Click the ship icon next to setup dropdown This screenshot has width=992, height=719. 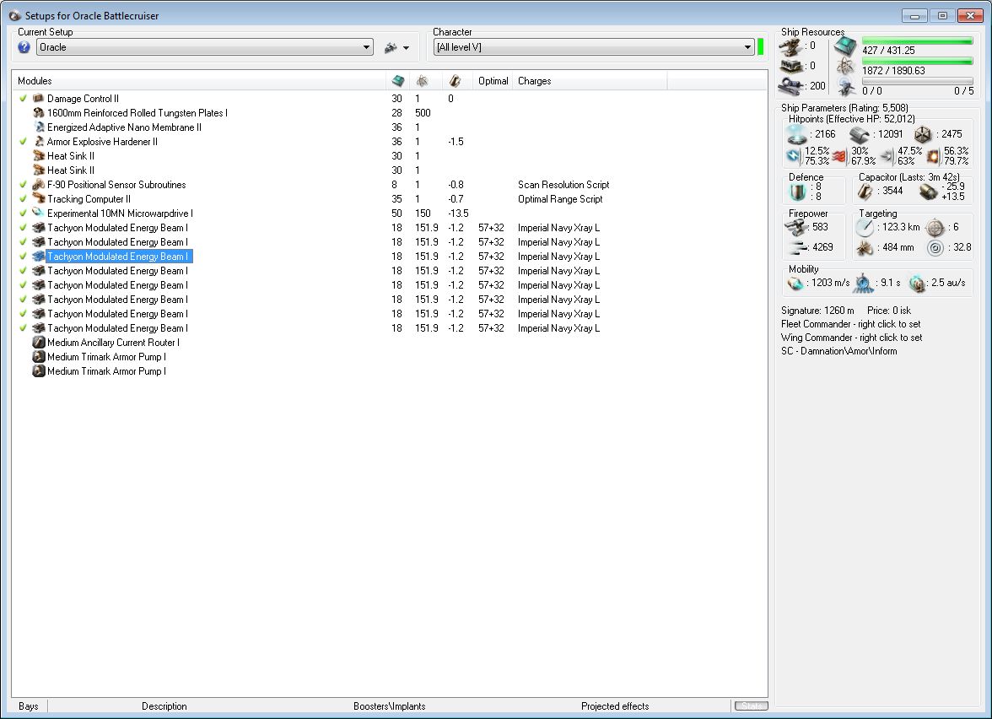(x=391, y=47)
